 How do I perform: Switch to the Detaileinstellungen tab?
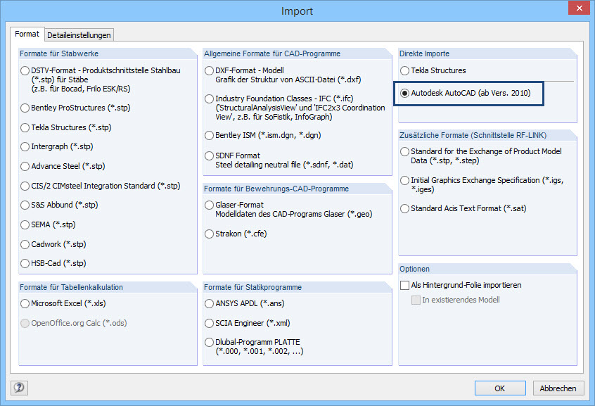point(79,34)
